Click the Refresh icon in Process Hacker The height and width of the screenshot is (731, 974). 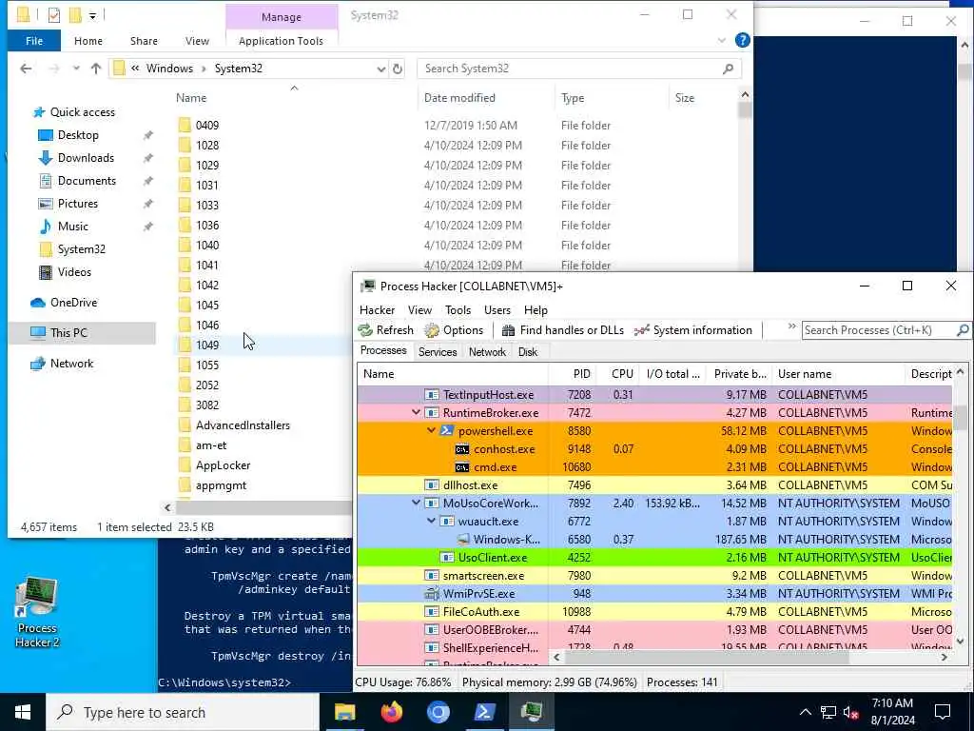click(366, 330)
